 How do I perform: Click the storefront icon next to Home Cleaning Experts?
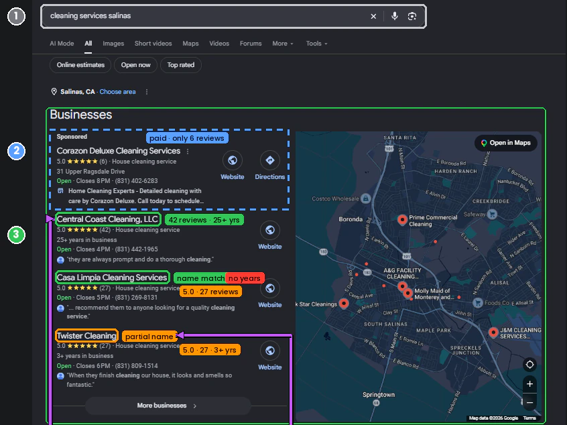coord(60,190)
